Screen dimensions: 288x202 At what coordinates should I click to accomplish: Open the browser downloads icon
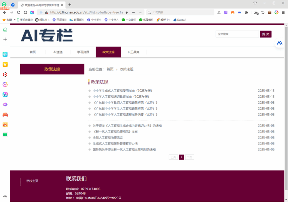[256, 12]
